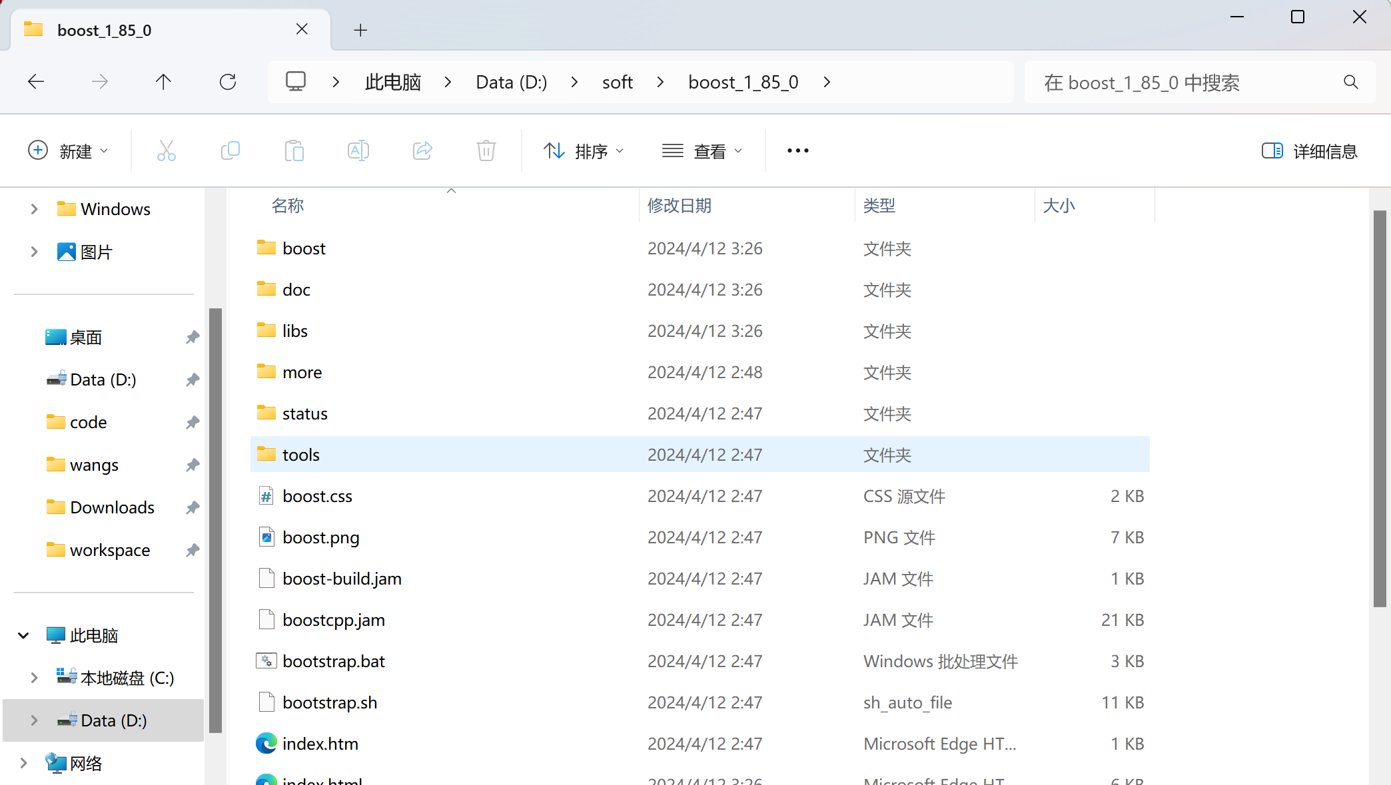Click the Rename icon
Image resolution: width=1391 pixels, height=785 pixels.
[358, 151]
